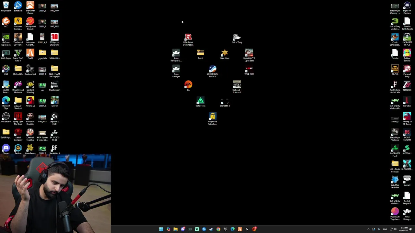Screen dimensions: 415x233
Task: Open Epic Games Launcher in taskbar
Action: [x=225, y=229]
